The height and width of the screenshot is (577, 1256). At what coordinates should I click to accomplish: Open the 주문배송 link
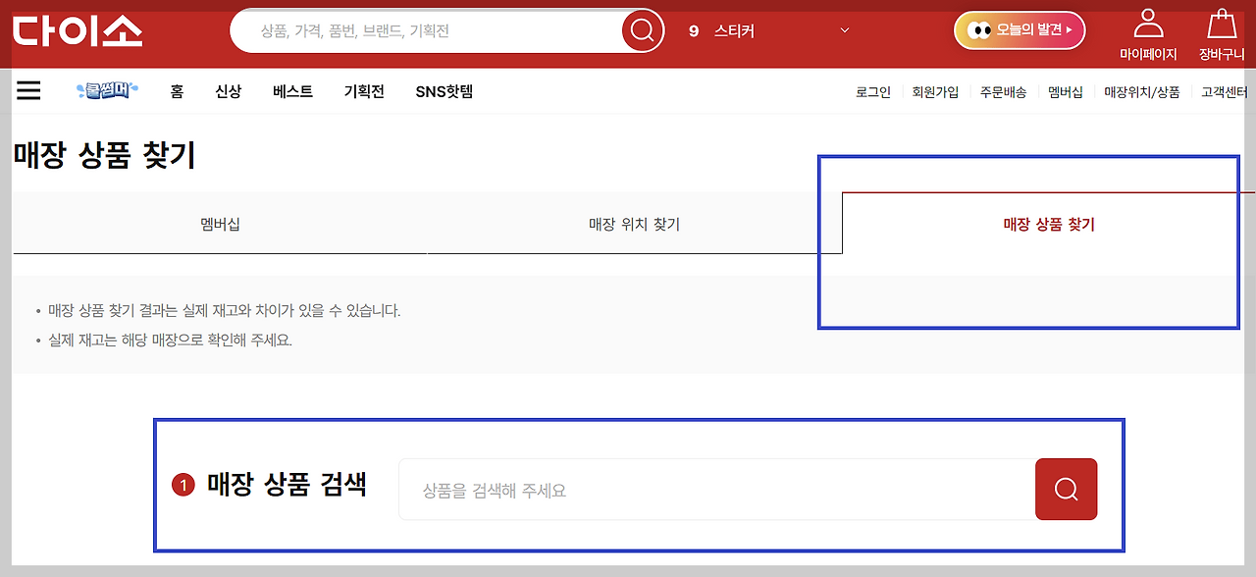coord(1003,92)
